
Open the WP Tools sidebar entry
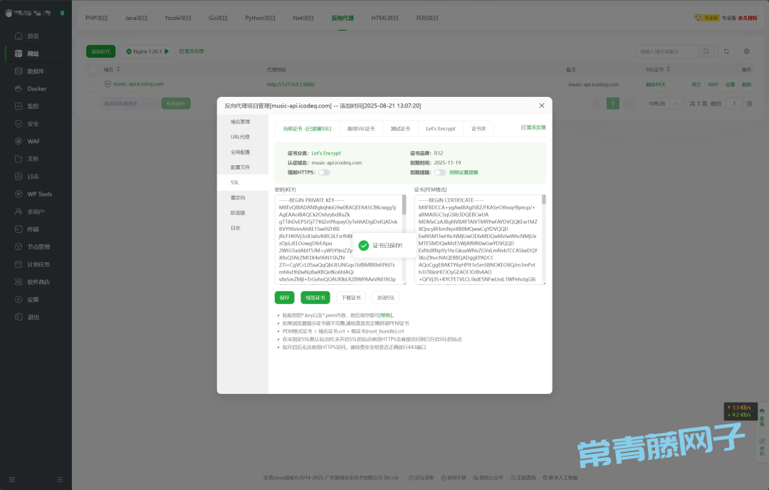39,194
